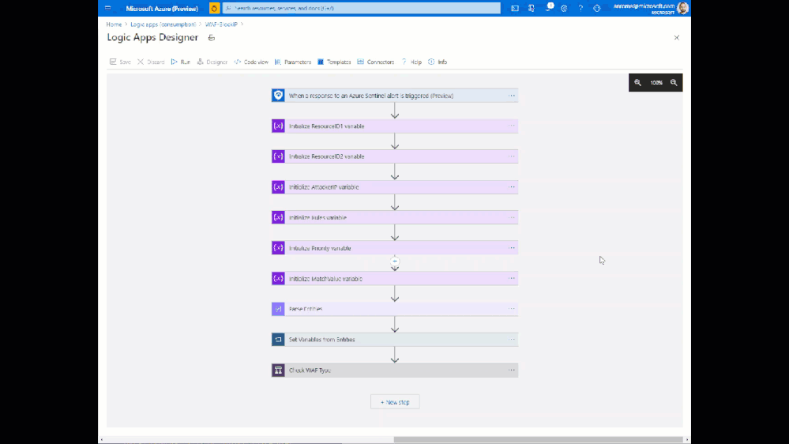This screenshot has width=789, height=444.
Task: Expand Initialize MatchValue variable step
Action: [395, 278]
